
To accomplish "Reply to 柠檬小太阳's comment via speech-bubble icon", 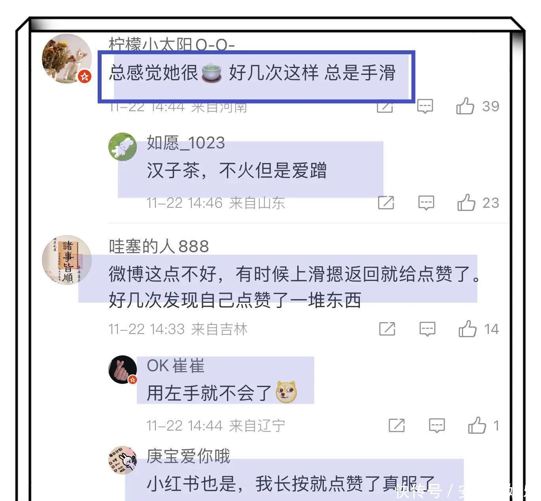I will (425, 106).
